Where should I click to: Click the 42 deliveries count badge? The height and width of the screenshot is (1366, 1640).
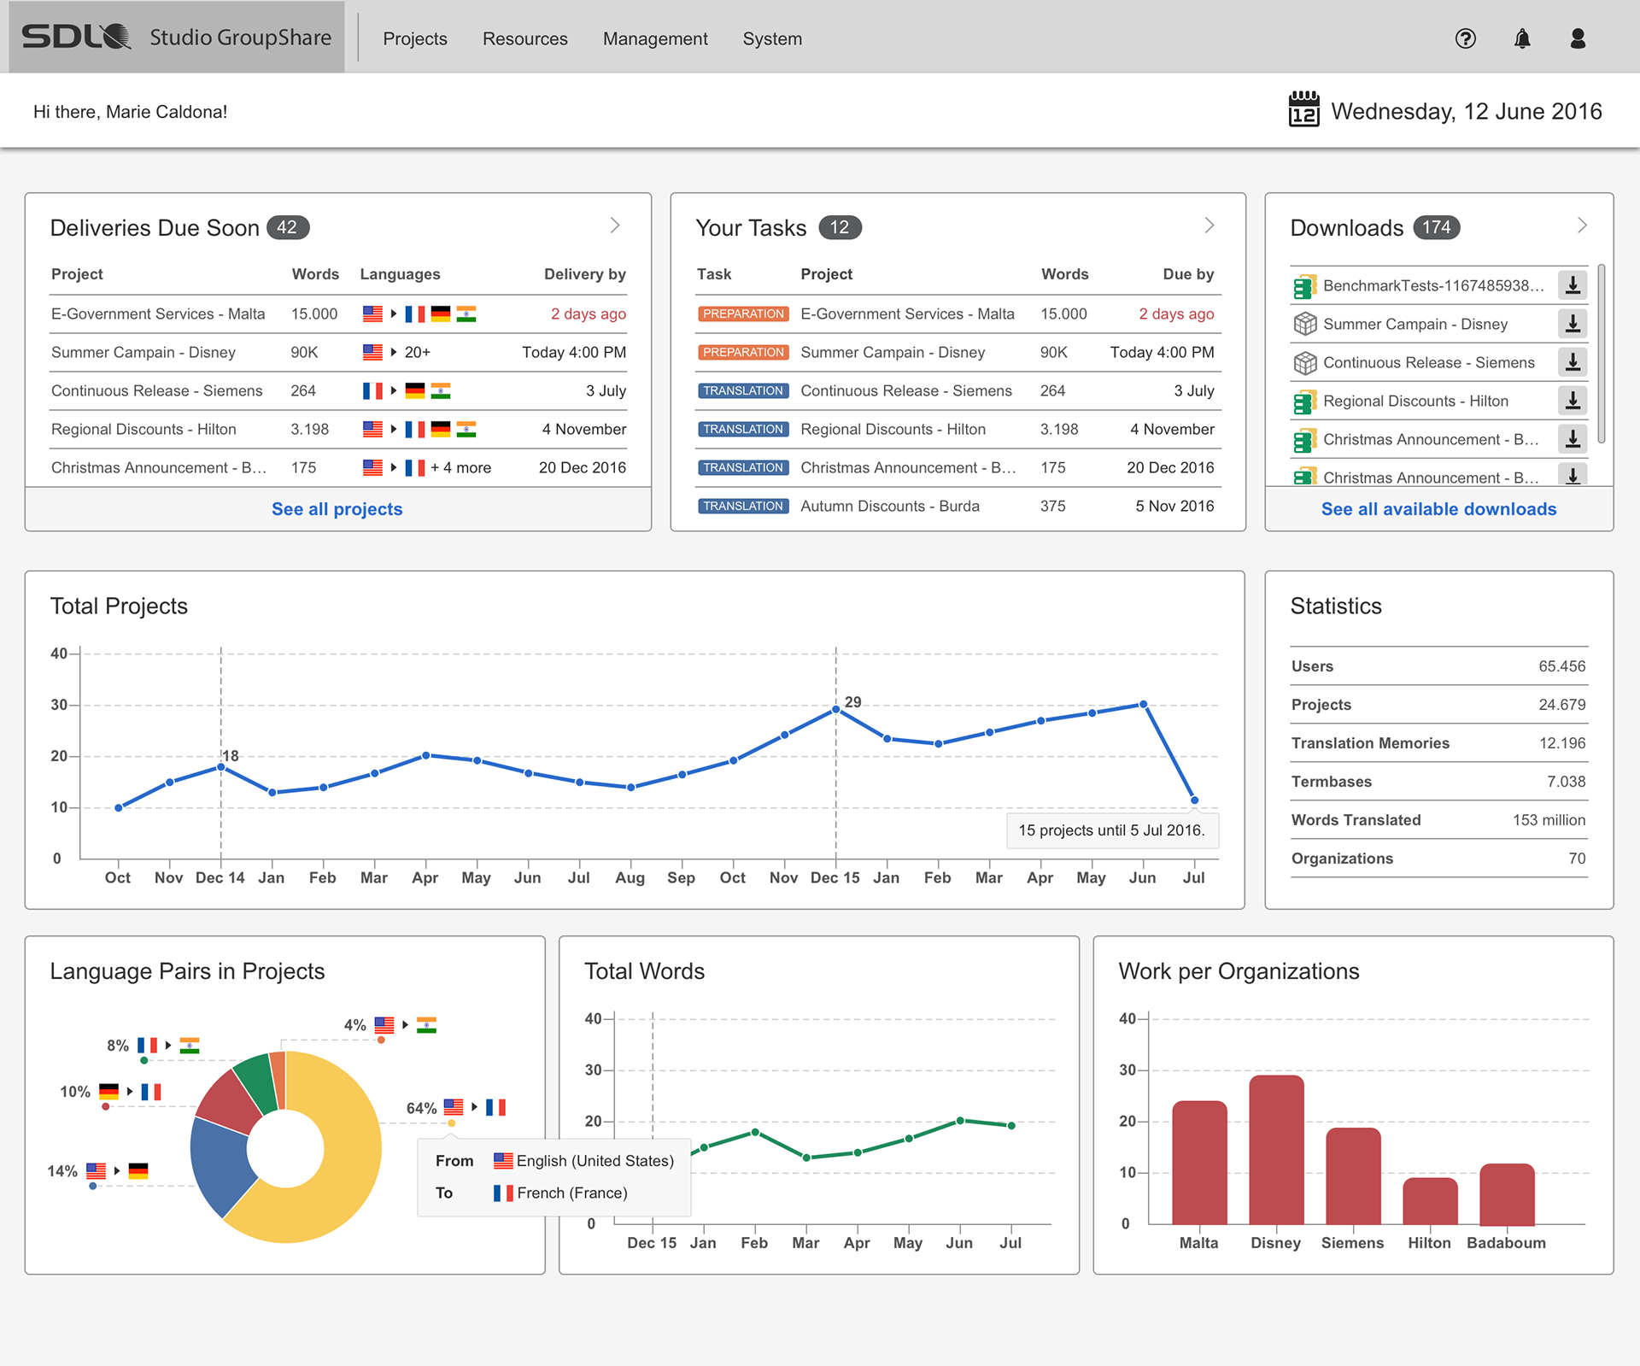click(x=287, y=227)
